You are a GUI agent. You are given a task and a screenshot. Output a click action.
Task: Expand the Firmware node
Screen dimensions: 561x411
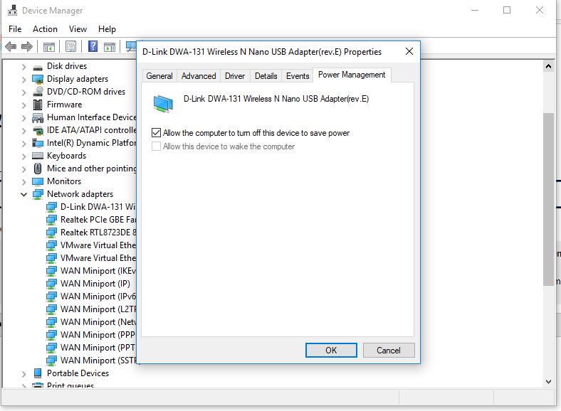(23, 105)
